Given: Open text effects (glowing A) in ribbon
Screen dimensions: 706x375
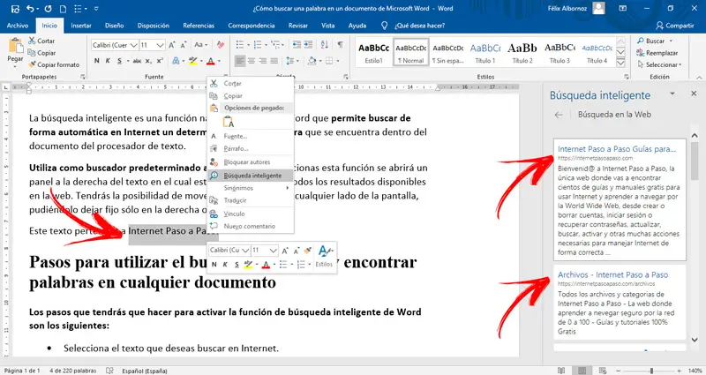Looking at the screenshot, I should tap(176, 61).
